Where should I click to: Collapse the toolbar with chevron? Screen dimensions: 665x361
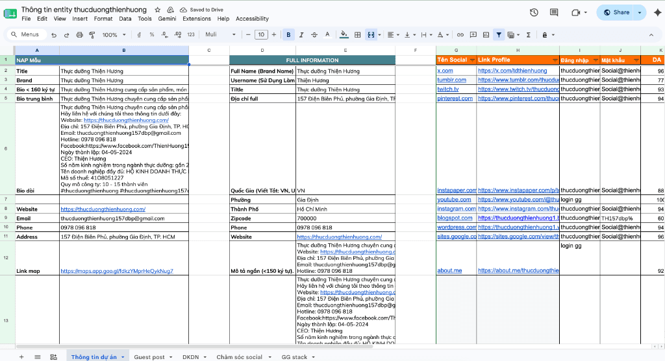tap(651, 35)
